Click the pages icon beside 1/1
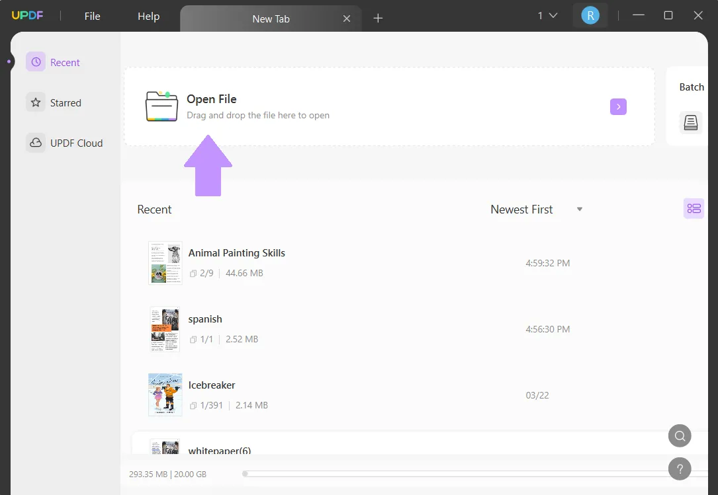 coord(193,340)
